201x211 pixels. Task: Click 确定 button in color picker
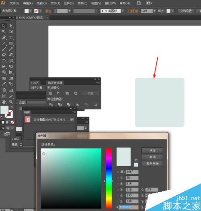click(x=152, y=150)
